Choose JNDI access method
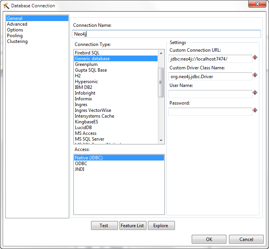This screenshot has width=269, height=249. [x=119, y=169]
